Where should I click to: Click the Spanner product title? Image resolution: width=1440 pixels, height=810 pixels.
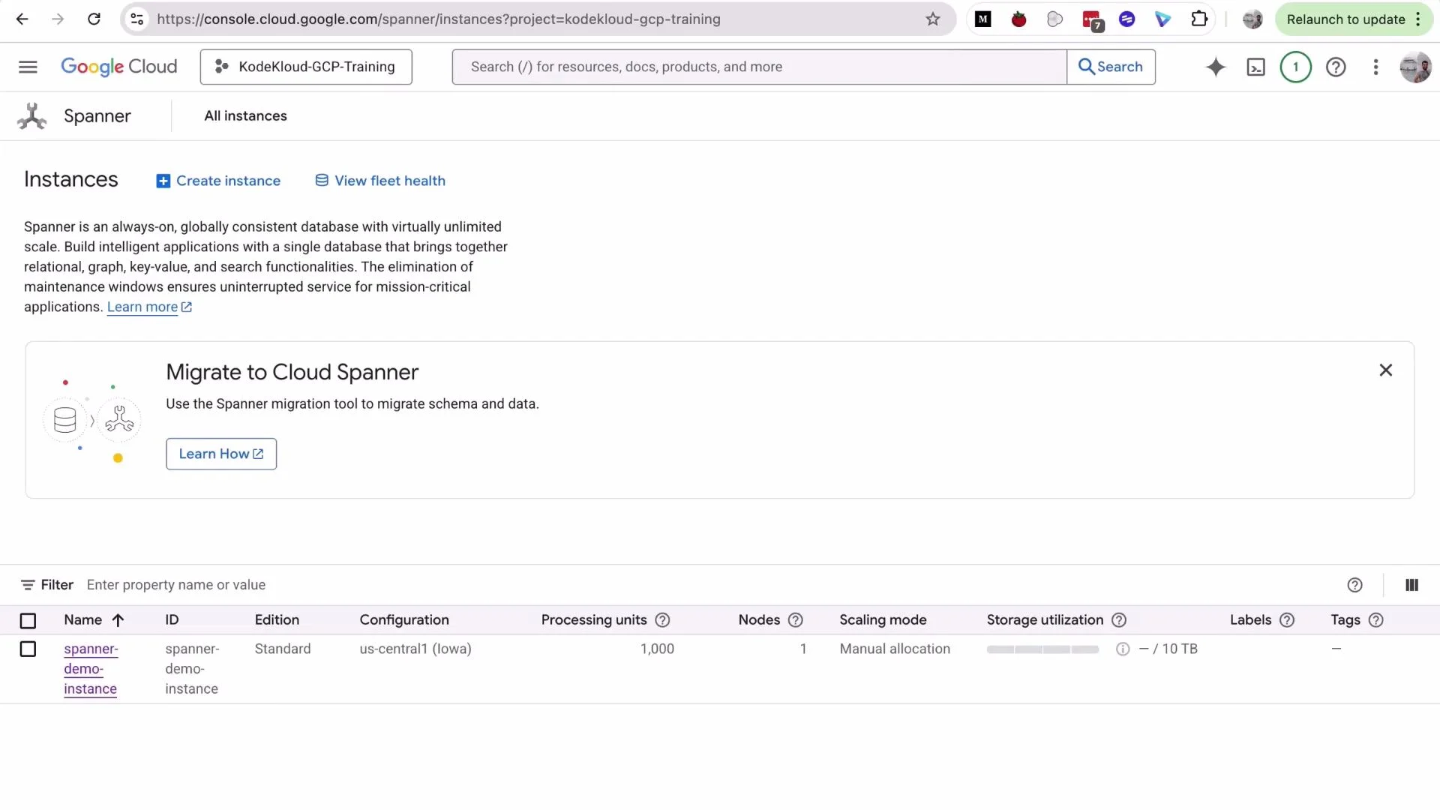(97, 116)
